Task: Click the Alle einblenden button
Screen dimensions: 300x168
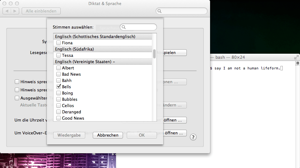Action: pos(41,11)
